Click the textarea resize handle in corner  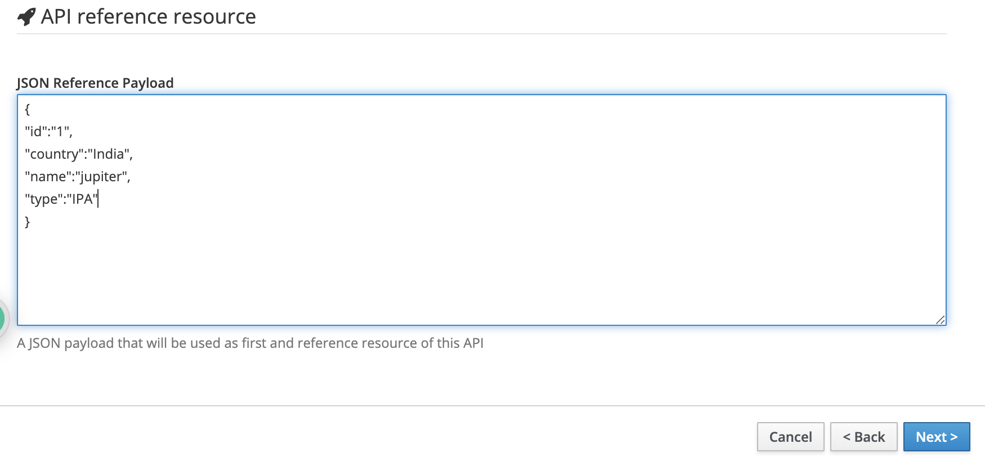(940, 320)
